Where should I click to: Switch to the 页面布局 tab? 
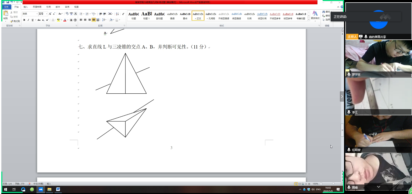click(37, 7)
